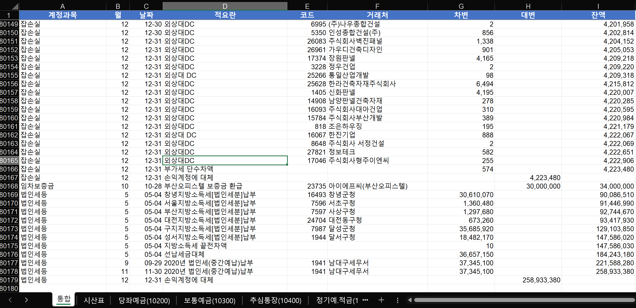The height and width of the screenshot is (308, 636).
Task: Click the 잔액 header cell
Action: 598,15
